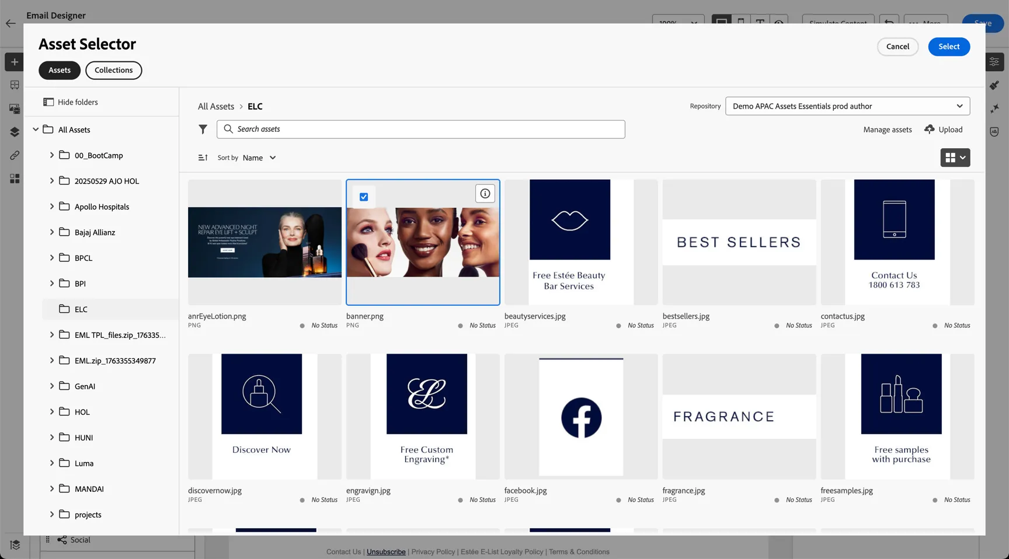
Task: Open the HUNI folder
Action: (83, 438)
